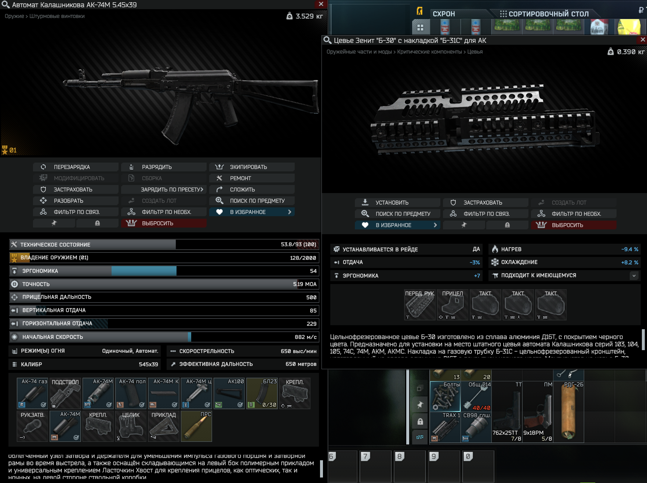Select the АК-74 газ gas tube slot
This screenshot has height=483, width=647.
(x=33, y=393)
